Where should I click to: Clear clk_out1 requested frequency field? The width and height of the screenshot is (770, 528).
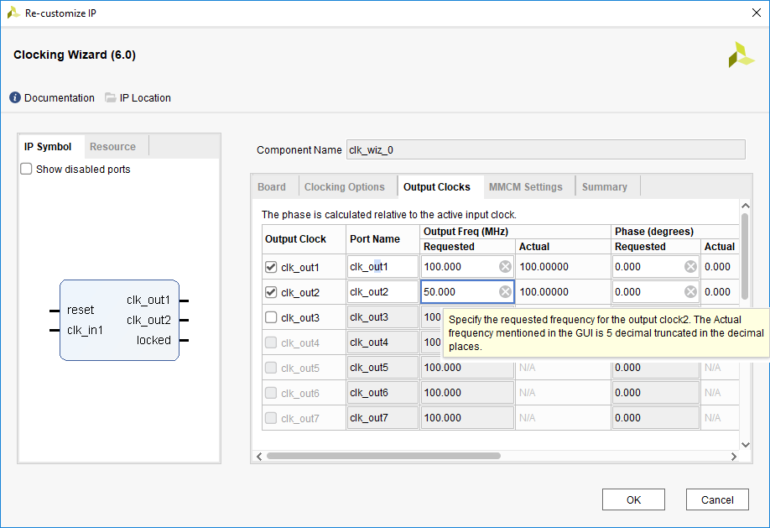(x=505, y=266)
